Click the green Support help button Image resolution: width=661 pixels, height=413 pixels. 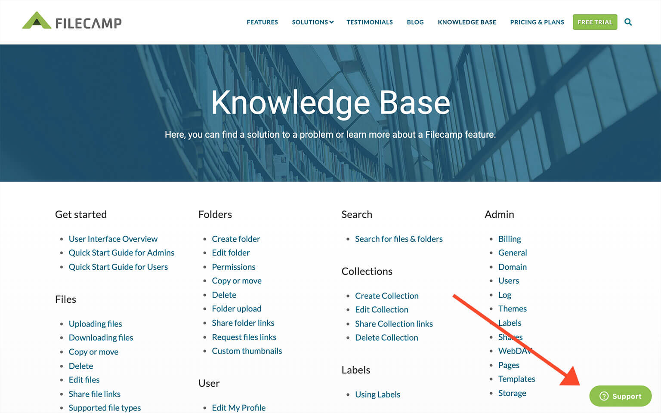(x=620, y=396)
